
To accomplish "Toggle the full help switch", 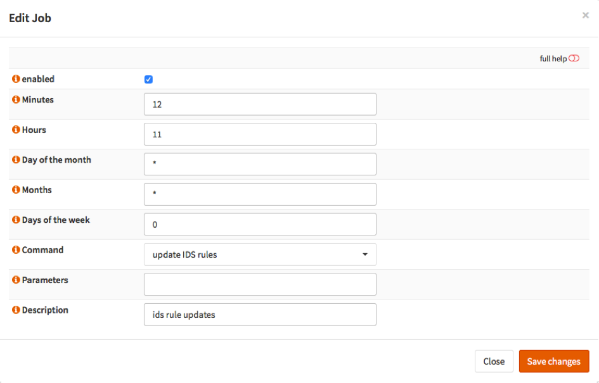I will [x=574, y=58].
